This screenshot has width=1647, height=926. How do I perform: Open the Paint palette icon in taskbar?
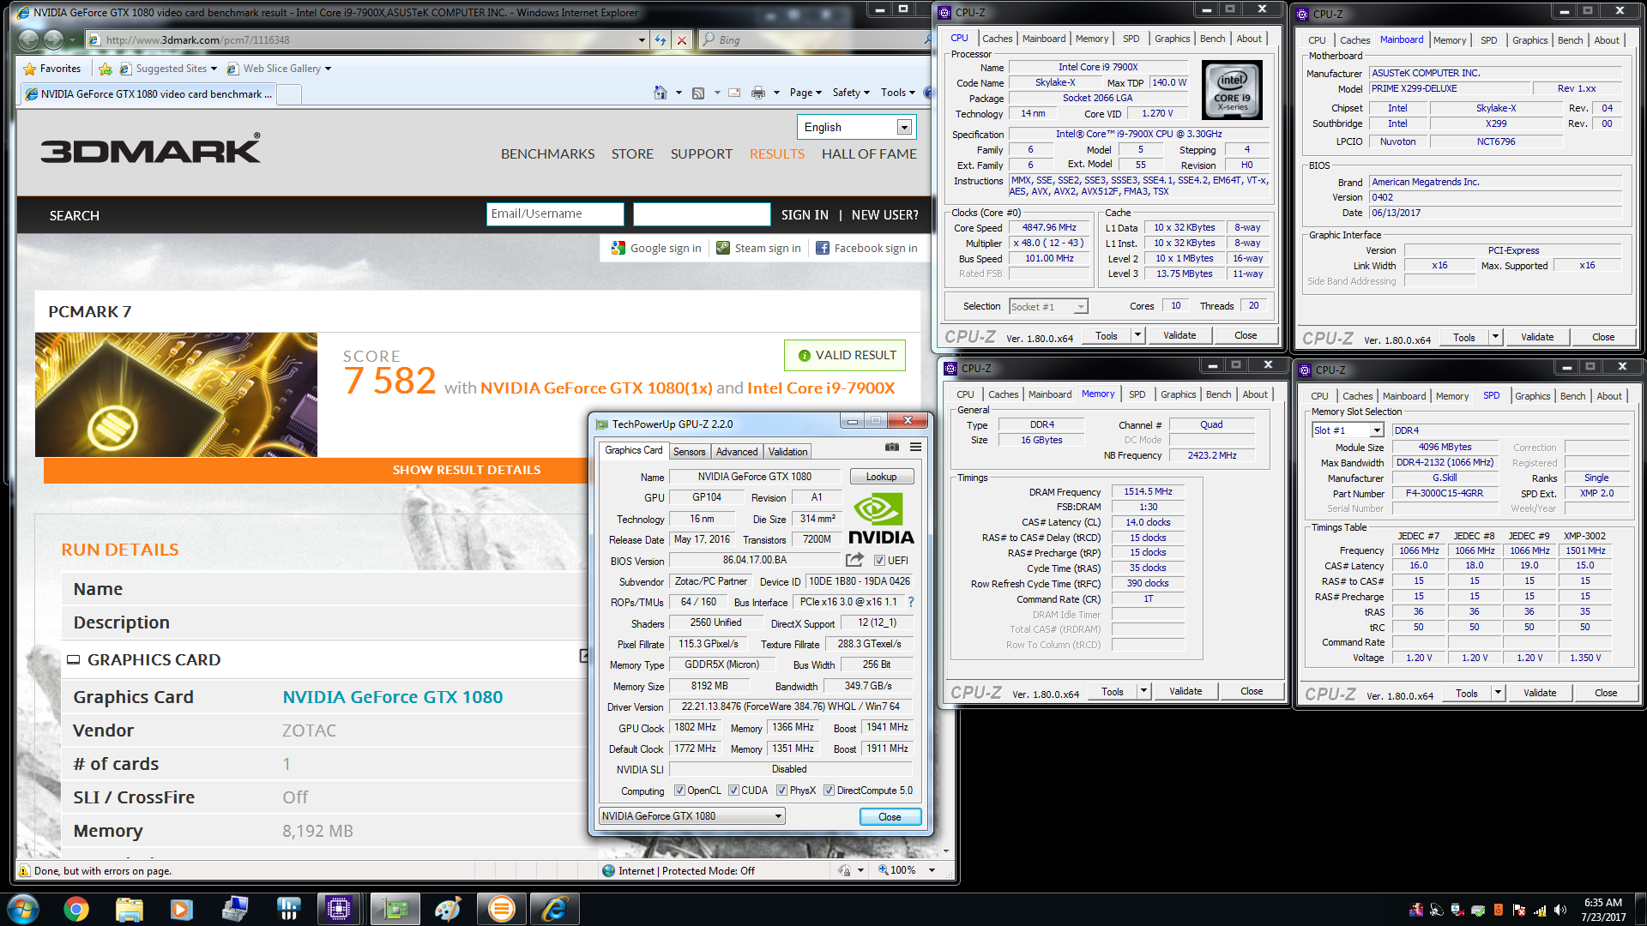point(447,909)
